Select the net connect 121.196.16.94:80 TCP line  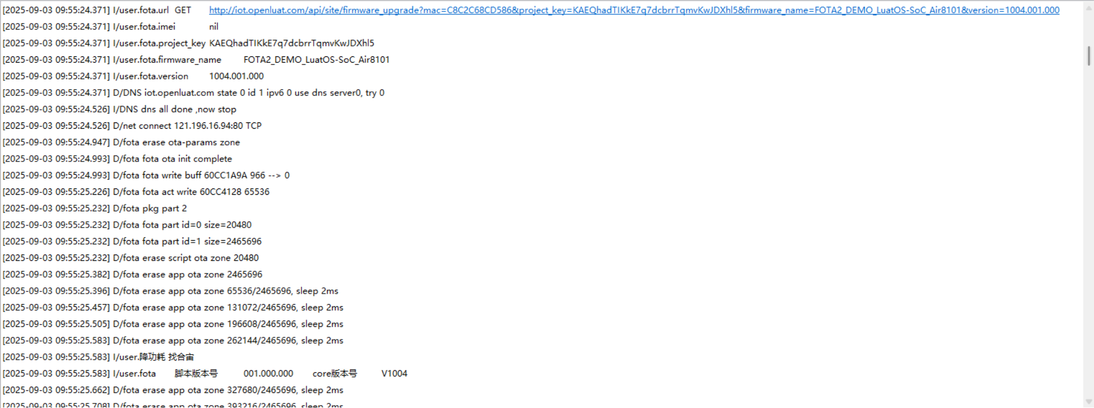click(132, 126)
